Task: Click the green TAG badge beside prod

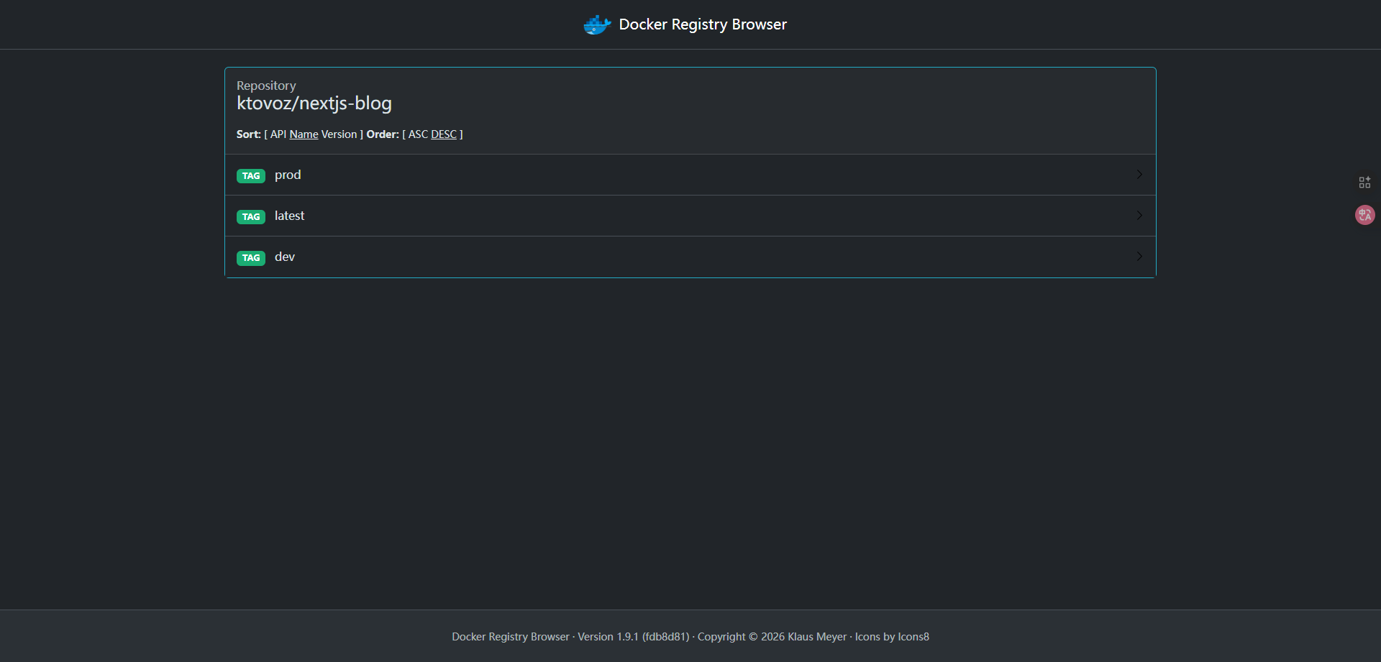Action: coord(251,176)
